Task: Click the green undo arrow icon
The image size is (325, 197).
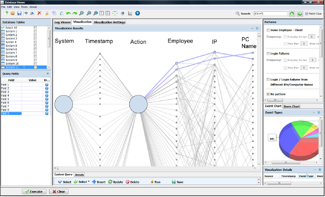Action: pos(68,13)
